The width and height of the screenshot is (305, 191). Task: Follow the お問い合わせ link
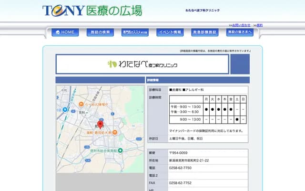tap(241, 25)
